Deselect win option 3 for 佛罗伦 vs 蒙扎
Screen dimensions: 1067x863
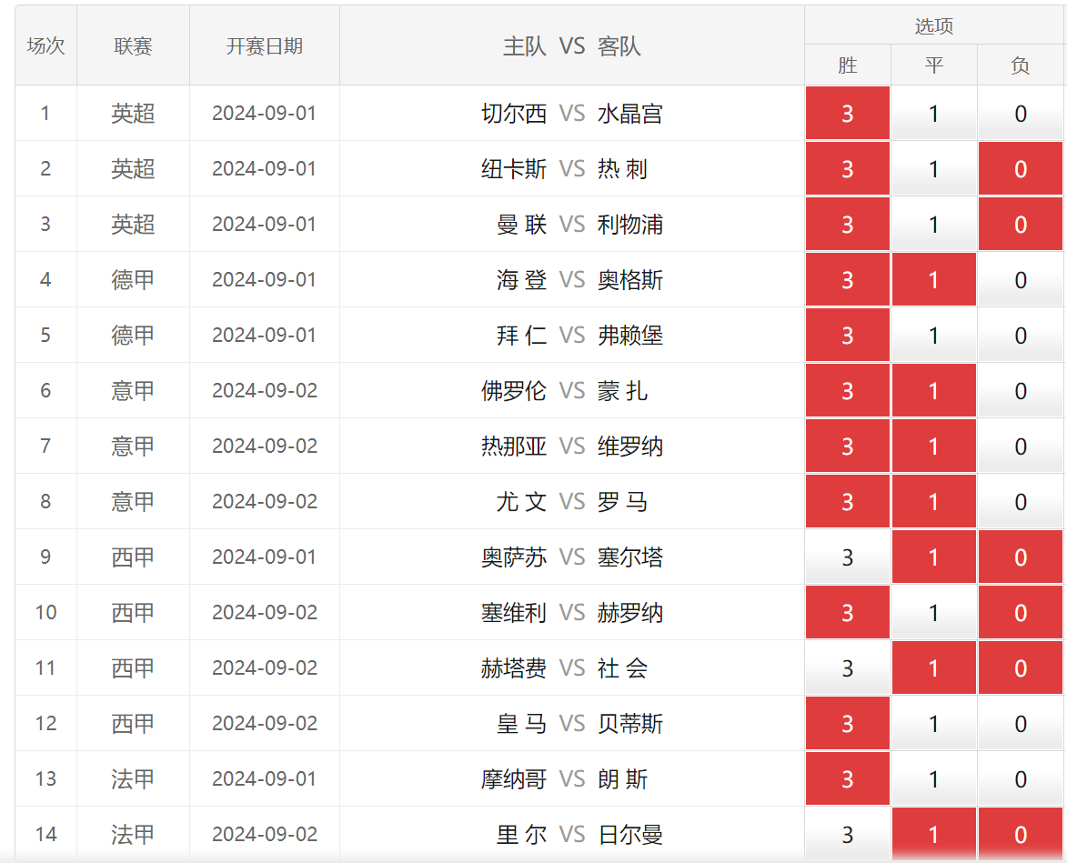847,390
